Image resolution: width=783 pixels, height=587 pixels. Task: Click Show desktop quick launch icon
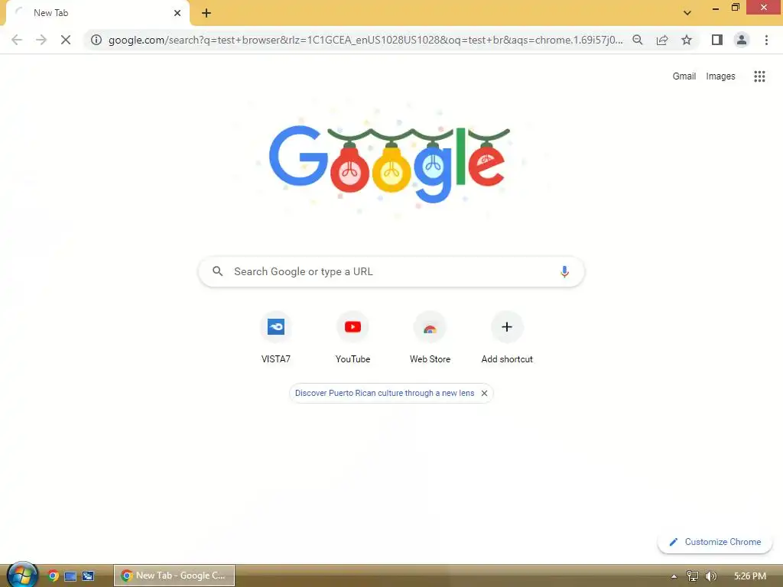[x=70, y=576]
